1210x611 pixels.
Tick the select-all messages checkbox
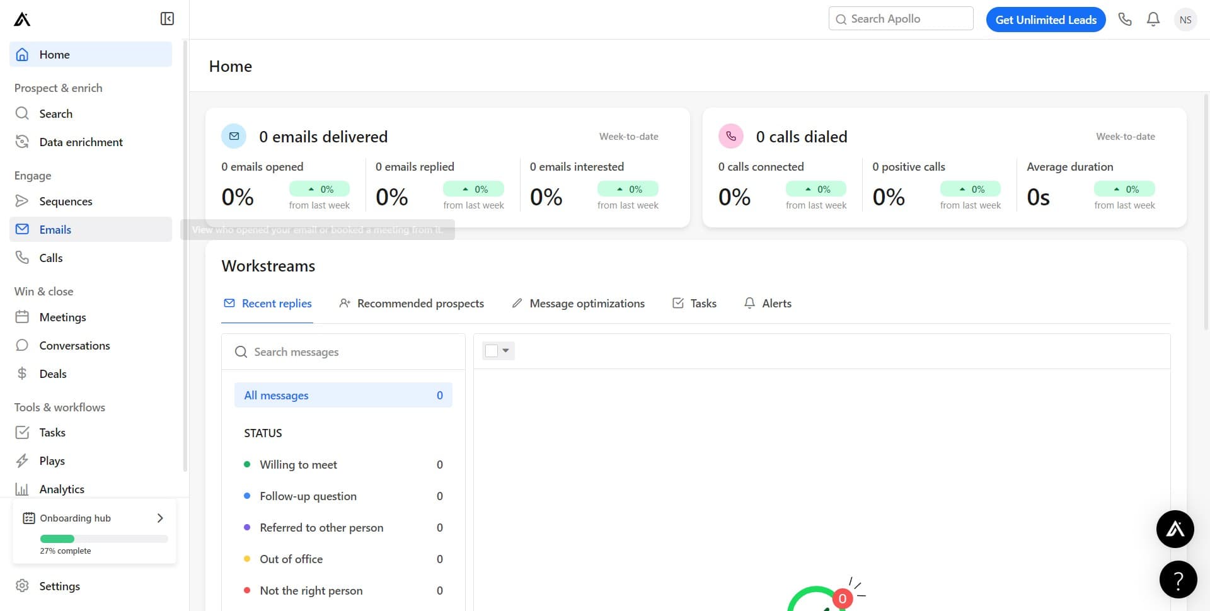click(492, 351)
